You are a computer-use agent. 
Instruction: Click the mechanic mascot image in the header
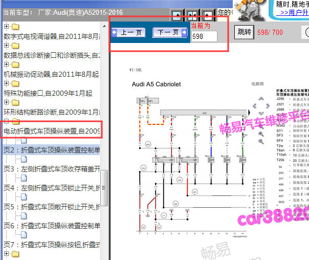(x=250, y=10)
